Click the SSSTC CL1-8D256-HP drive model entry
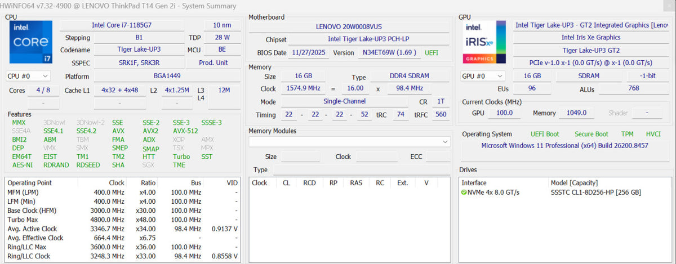The height and width of the screenshot is (264, 676). 595,193
